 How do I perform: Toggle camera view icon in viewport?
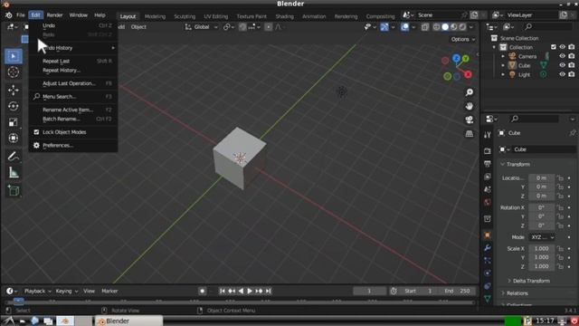click(x=469, y=120)
